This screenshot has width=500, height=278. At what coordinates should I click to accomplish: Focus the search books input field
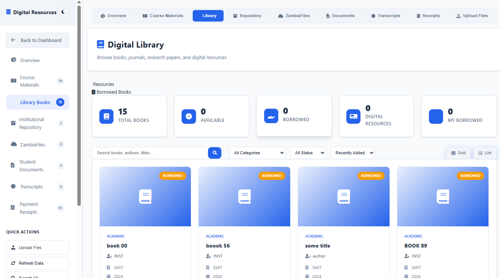[150, 153]
